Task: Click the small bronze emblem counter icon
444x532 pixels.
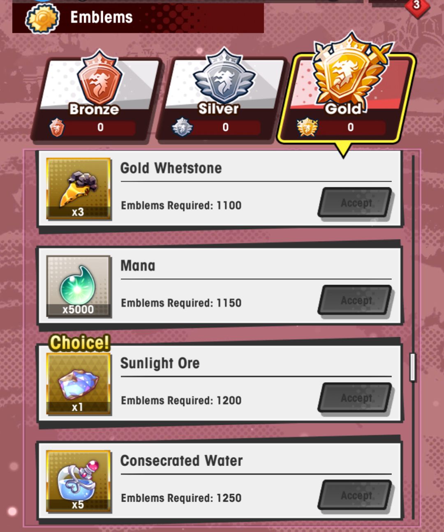Action: pos(57,127)
